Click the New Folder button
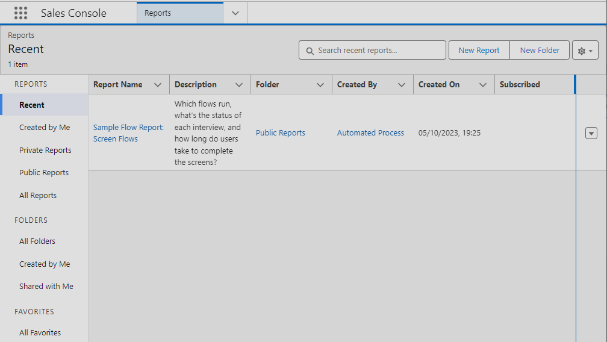This screenshot has height=342, width=607. (x=540, y=51)
